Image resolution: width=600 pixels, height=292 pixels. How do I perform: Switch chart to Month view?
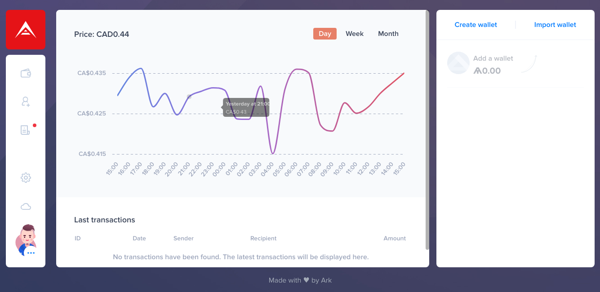388,34
